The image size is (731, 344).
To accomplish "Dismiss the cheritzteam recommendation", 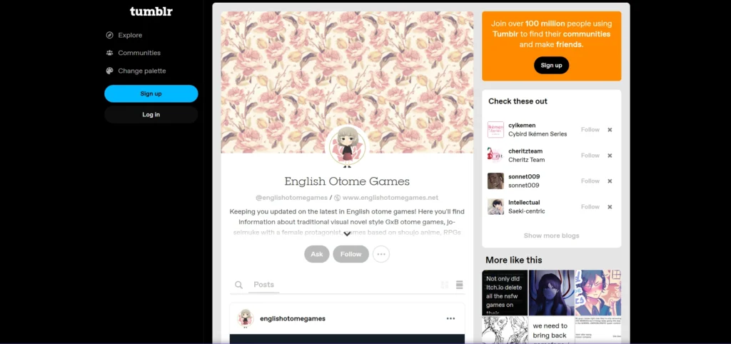I will click(610, 155).
